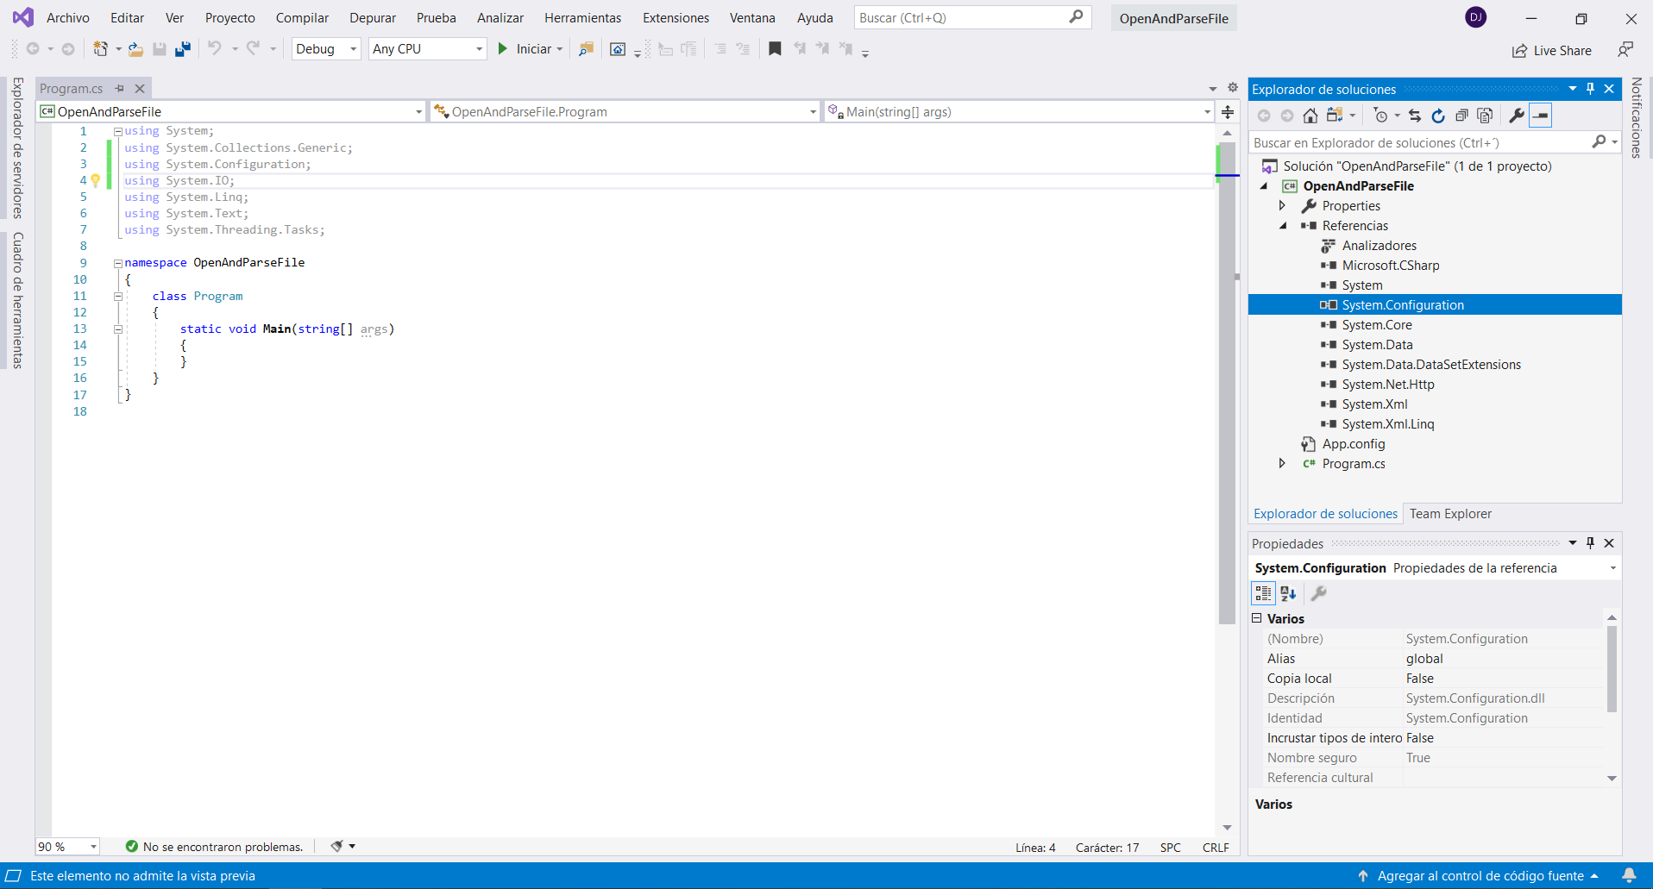Click the Open File folder icon
Viewport: 1653px width, 889px height.
pos(135,49)
